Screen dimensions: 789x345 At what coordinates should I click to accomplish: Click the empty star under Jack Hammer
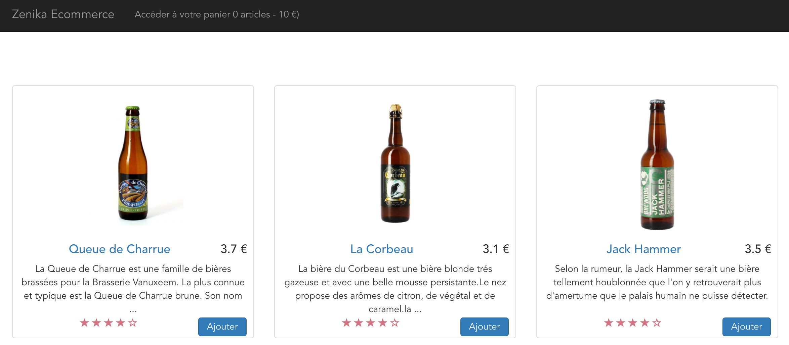click(656, 323)
